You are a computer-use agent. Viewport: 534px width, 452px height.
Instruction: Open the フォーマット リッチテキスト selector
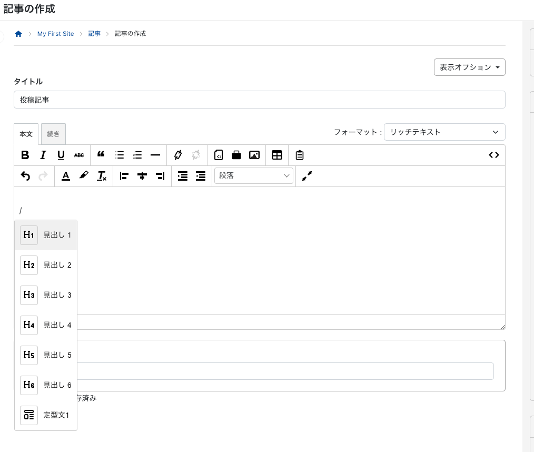click(444, 132)
